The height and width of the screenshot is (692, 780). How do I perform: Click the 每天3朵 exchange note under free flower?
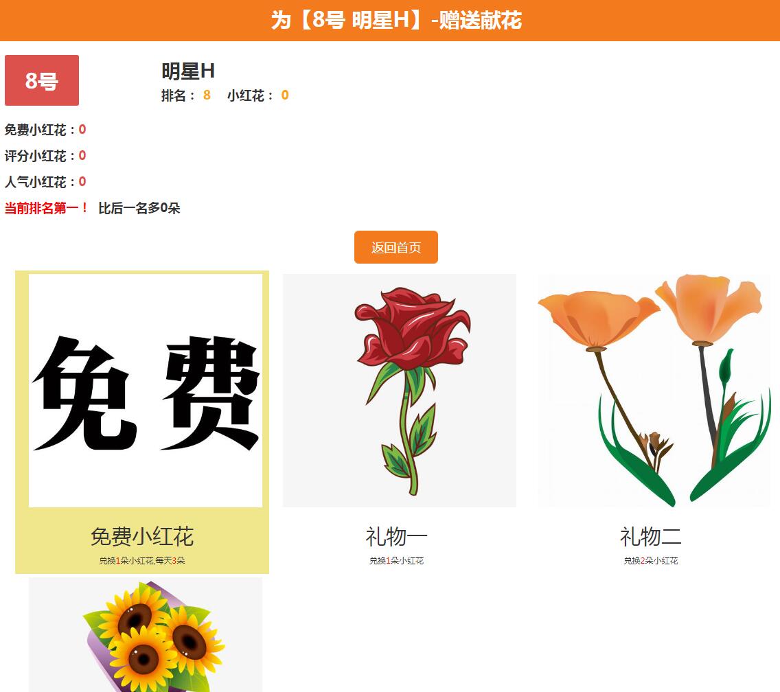[x=170, y=561]
